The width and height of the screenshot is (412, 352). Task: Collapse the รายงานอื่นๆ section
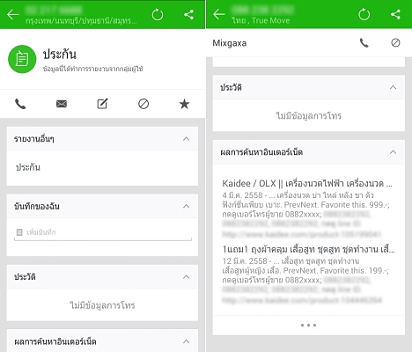click(186, 139)
